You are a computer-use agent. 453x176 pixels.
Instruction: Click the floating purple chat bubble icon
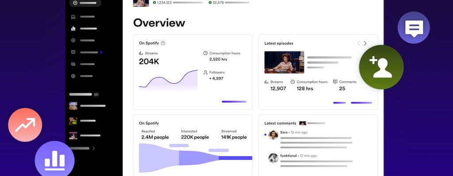(414, 28)
